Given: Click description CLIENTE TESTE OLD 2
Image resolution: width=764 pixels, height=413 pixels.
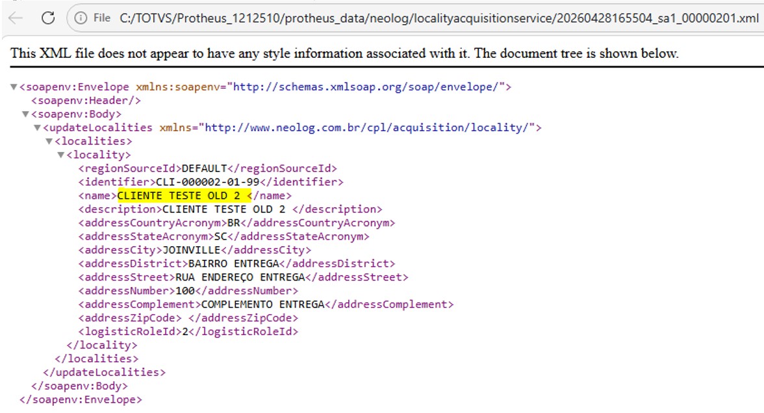Looking at the screenshot, I should pos(224,209).
